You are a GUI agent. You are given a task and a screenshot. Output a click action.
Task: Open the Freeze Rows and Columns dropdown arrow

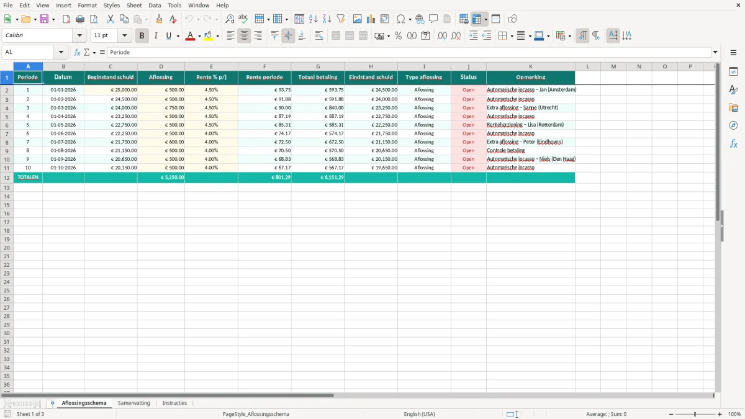point(485,19)
